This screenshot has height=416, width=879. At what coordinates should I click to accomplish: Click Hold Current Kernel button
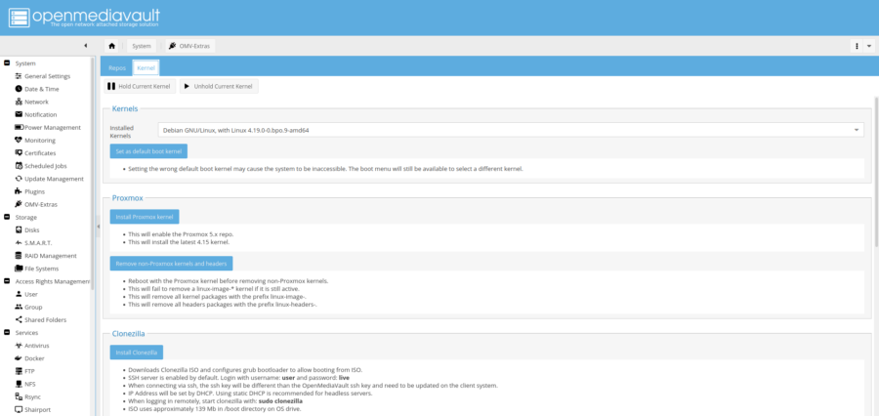coord(140,86)
